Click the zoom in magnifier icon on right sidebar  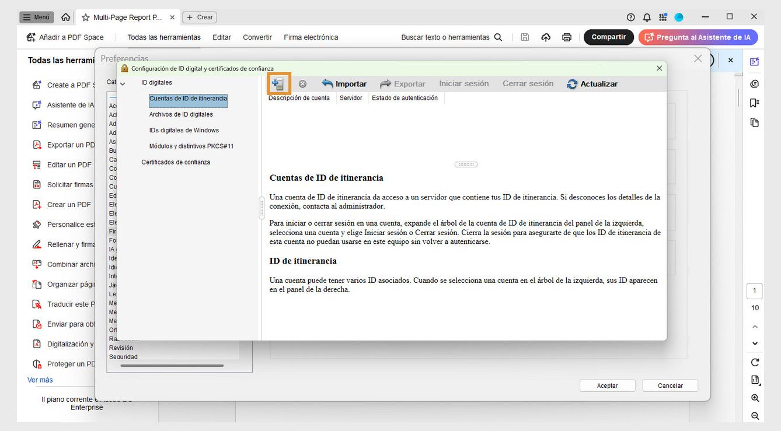[x=755, y=398]
